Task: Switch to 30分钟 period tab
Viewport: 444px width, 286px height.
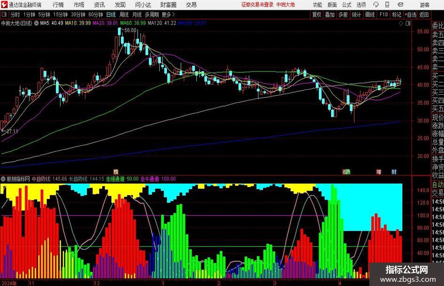Action: point(78,15)
